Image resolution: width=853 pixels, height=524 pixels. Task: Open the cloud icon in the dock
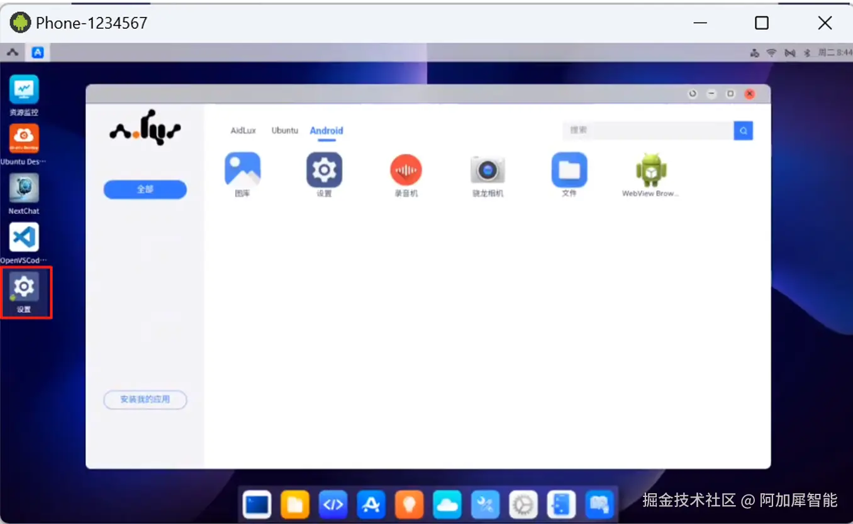(x=447, y=504)
